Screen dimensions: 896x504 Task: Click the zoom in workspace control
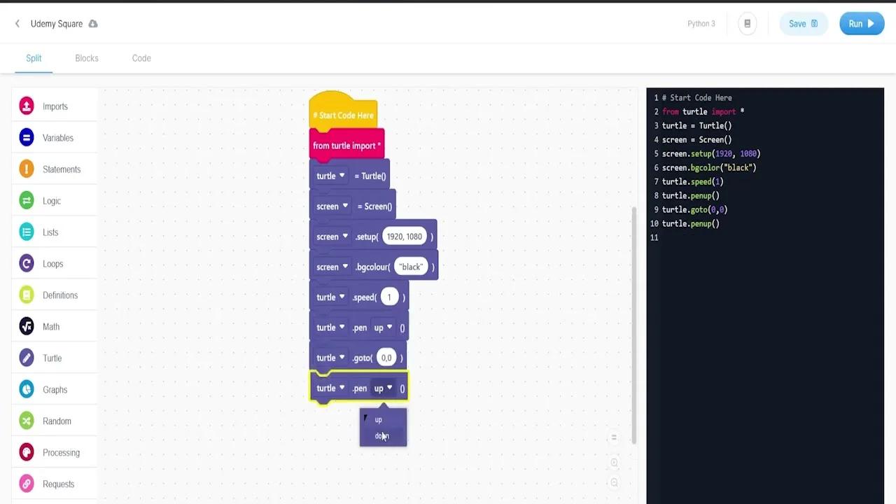pos(614,463)
